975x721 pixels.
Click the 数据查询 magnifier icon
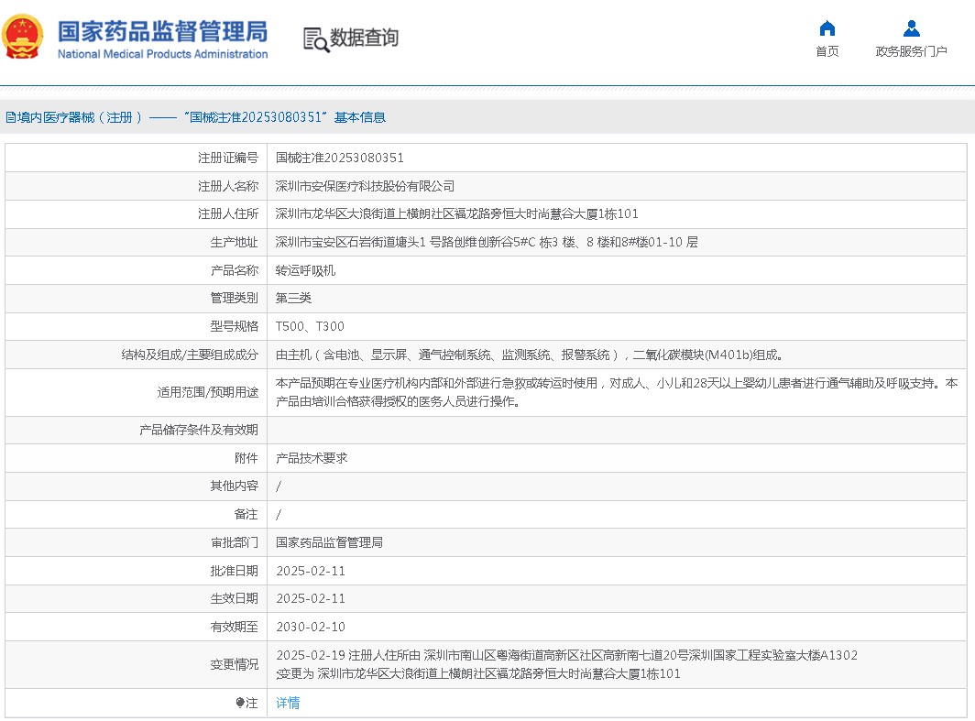coord(315,40)
